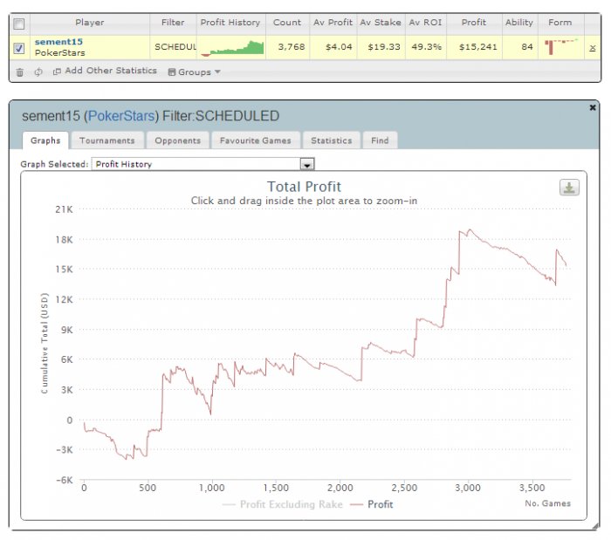
Task: Switch to the Graphs tab
Action: (x=45, y=140)
